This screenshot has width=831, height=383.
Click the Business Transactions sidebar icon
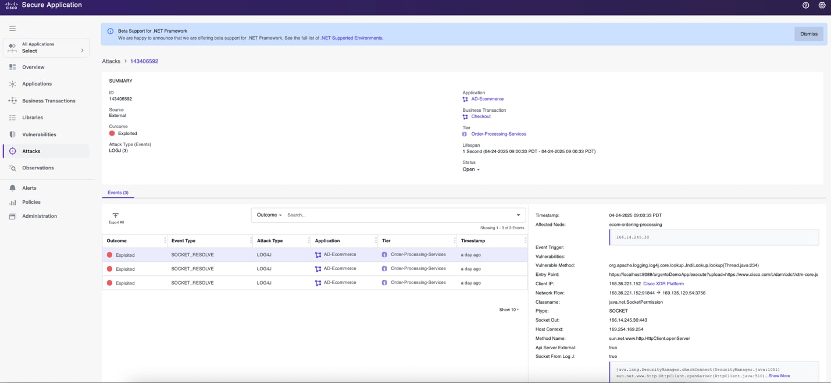[12, 101]
